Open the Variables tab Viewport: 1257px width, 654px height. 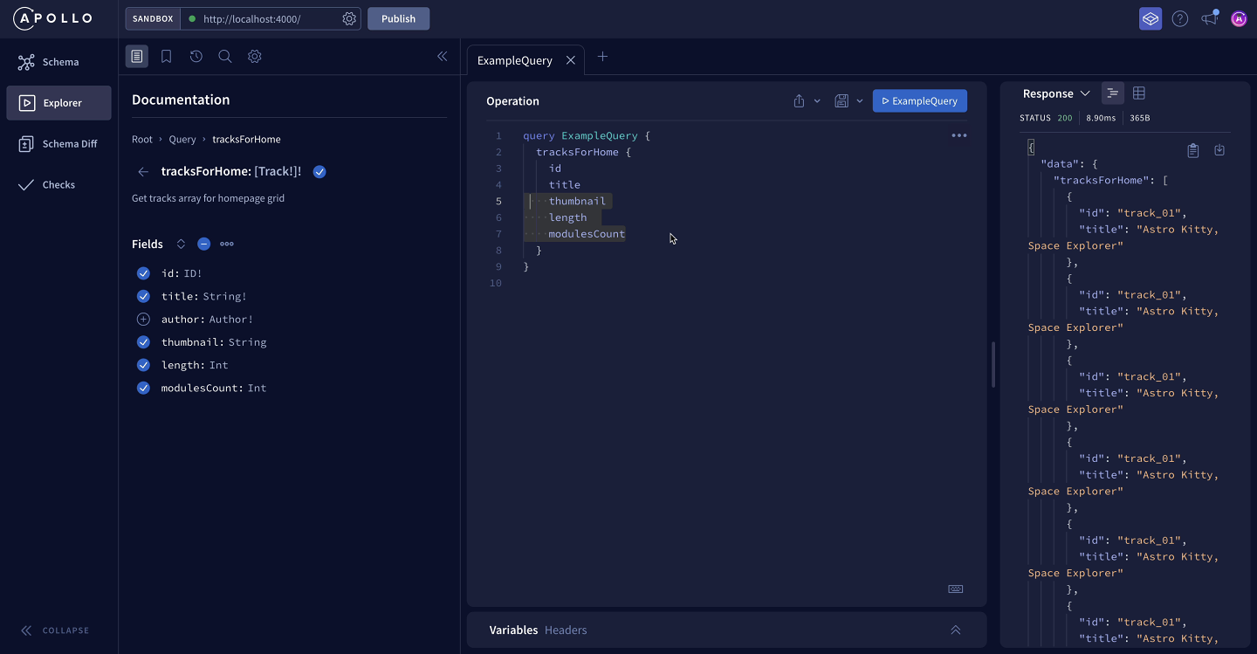tap(513, 630)
